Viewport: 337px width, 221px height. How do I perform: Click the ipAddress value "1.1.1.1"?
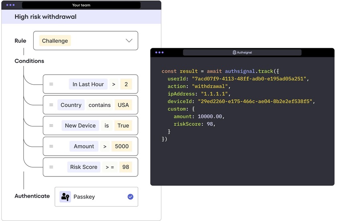(214, 93)
